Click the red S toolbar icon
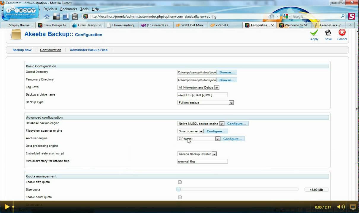359x213 pixels. pos(352,16)
